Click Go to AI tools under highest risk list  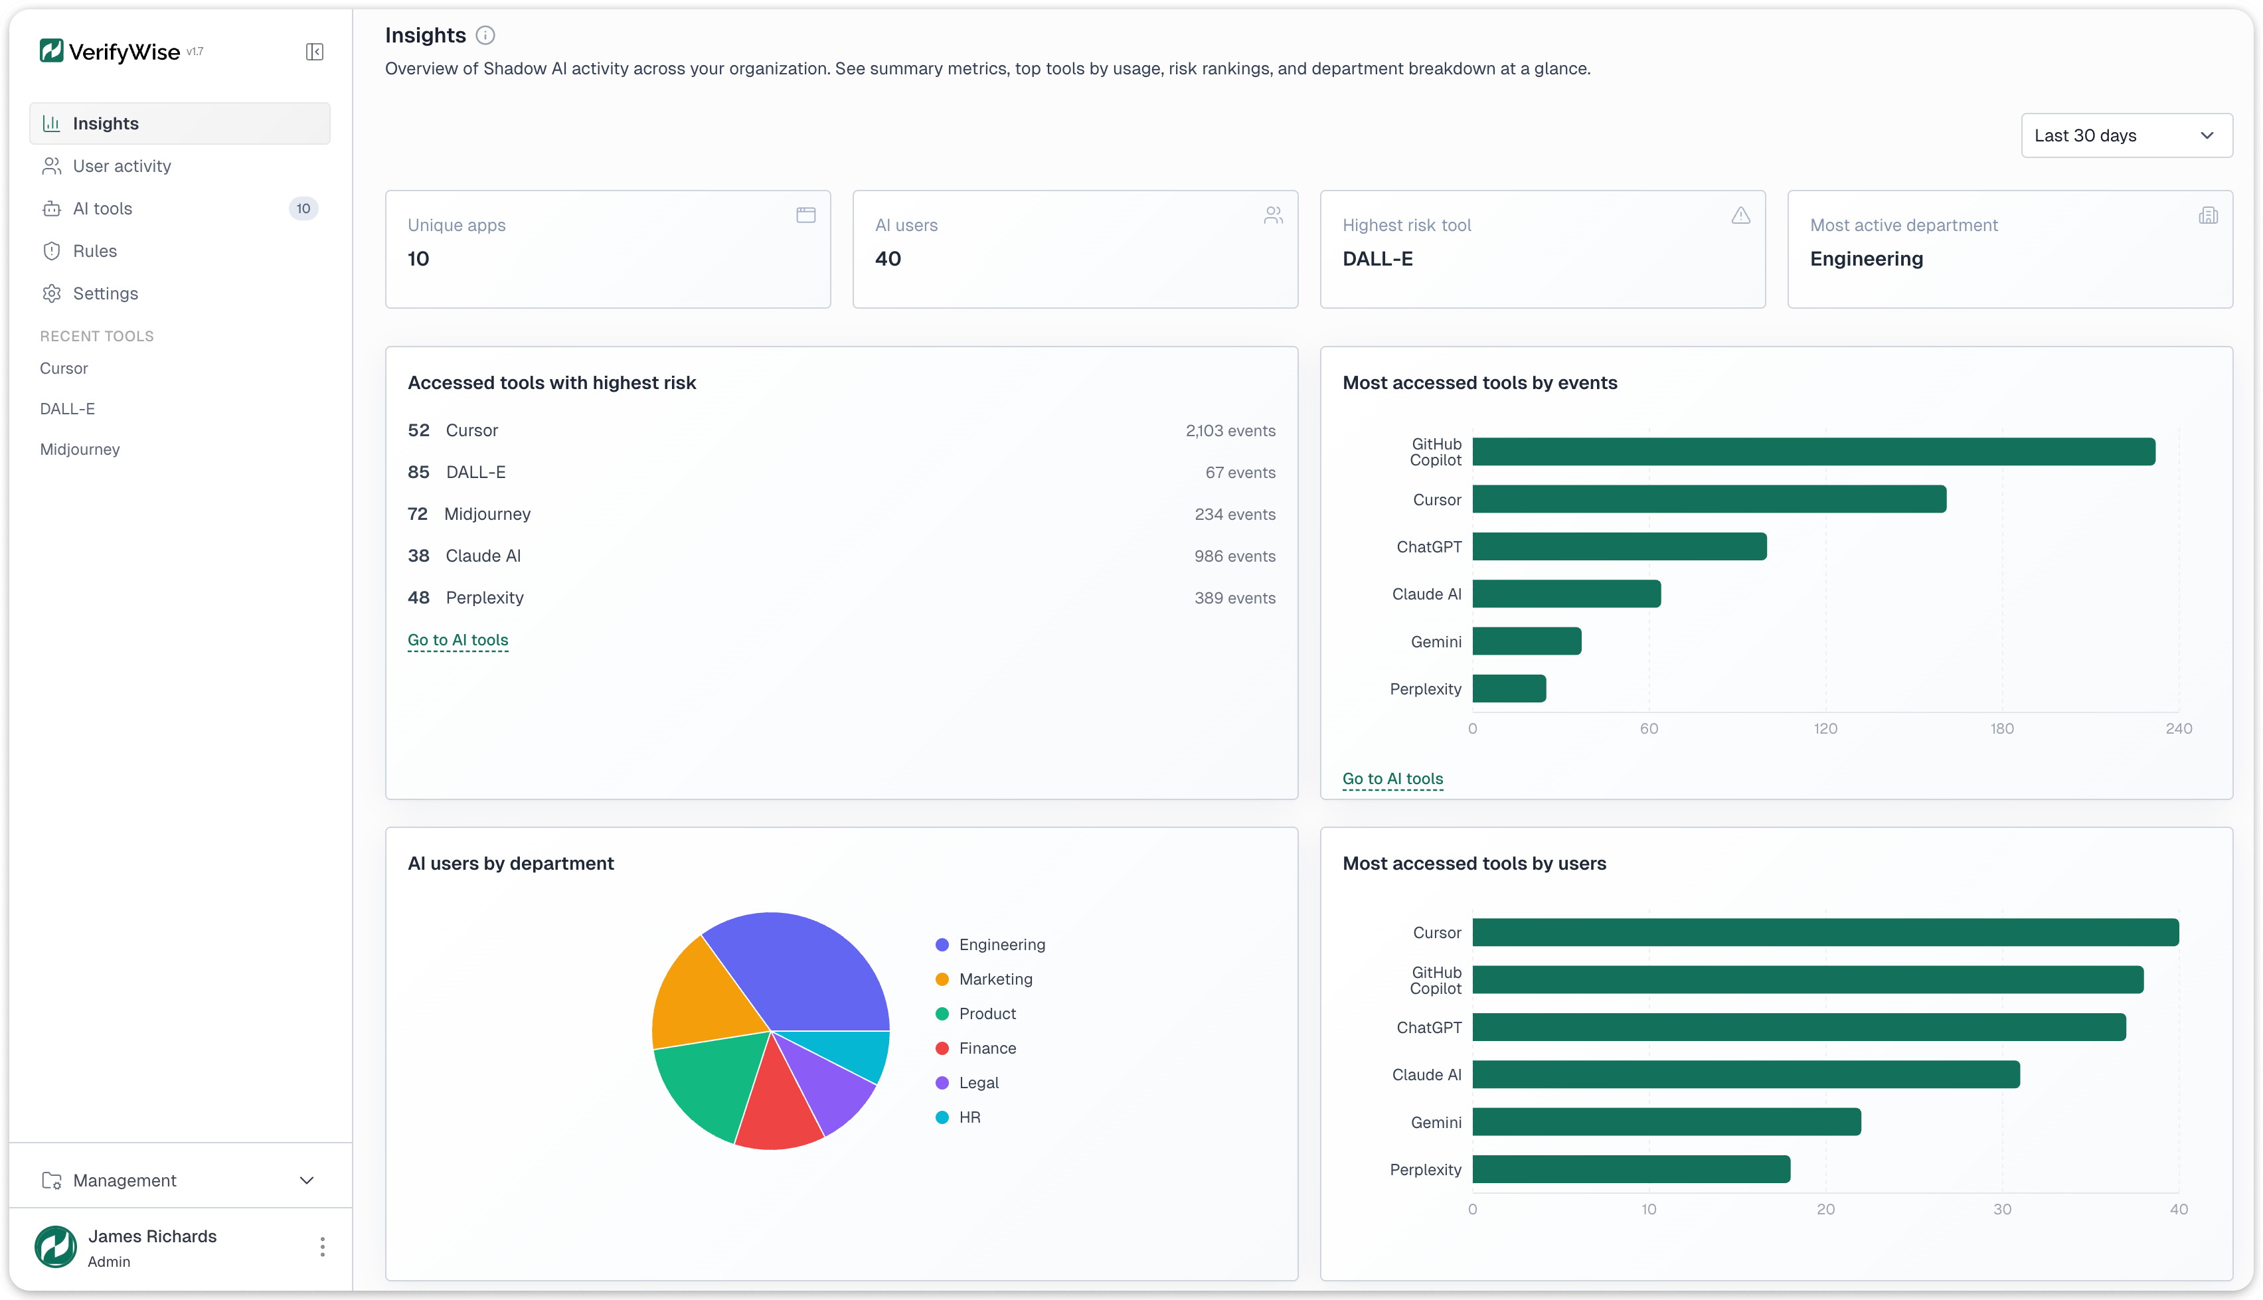tap(458, 639)
